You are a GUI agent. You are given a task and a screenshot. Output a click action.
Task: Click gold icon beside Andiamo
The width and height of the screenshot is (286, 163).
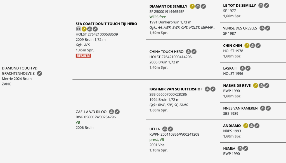coord(246,126)
